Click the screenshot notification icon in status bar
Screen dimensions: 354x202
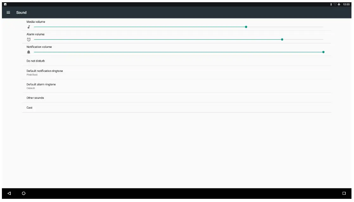point(5,4)
